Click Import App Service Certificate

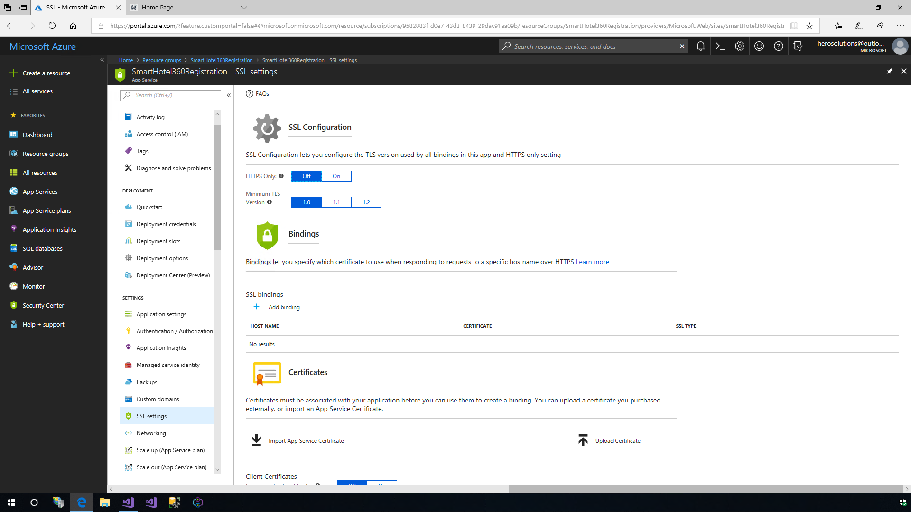click(306, 441)
